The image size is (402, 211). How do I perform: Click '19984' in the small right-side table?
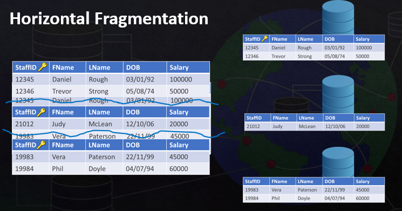point(252,199)
